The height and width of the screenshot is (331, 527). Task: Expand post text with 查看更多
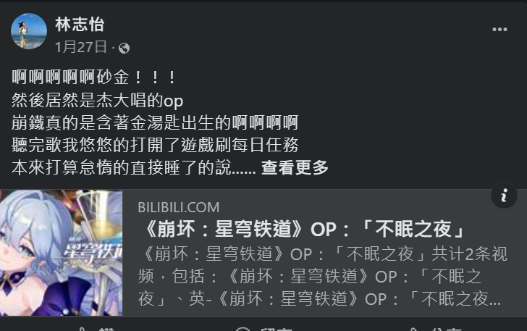pyautogui.click(x=295, y=167)
